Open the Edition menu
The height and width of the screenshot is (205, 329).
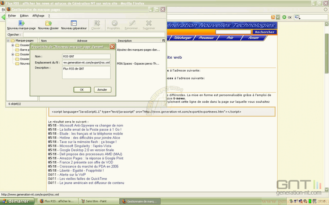(x=24, y=16)
